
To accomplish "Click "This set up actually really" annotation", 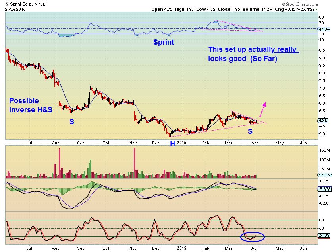I will click(x=254, y=49).
